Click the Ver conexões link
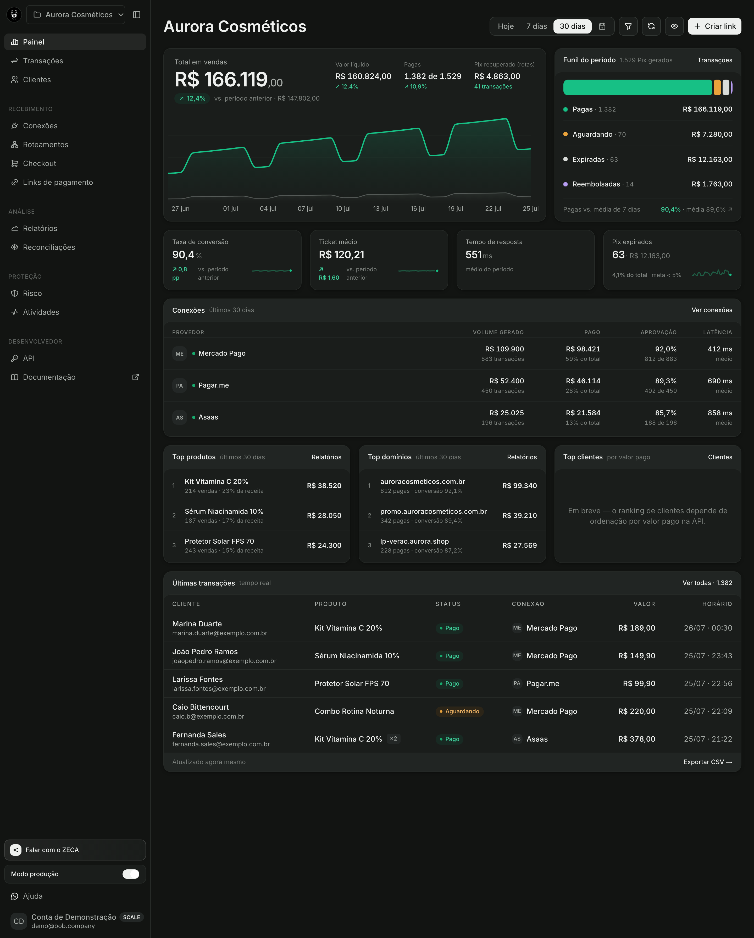The width and height of the screenshot is (754, 938). [x=712, y=310]
